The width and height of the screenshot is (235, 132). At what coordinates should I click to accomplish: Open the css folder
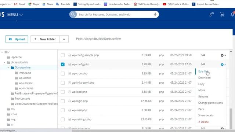[11, 109]
